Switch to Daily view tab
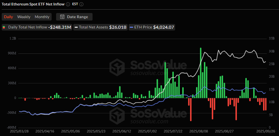The image size is (279, 136). [x=8, y=17]
